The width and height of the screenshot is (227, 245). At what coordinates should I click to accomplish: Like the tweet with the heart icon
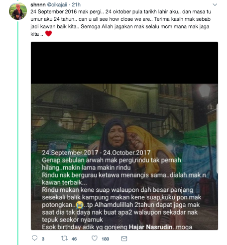[95, 239]
